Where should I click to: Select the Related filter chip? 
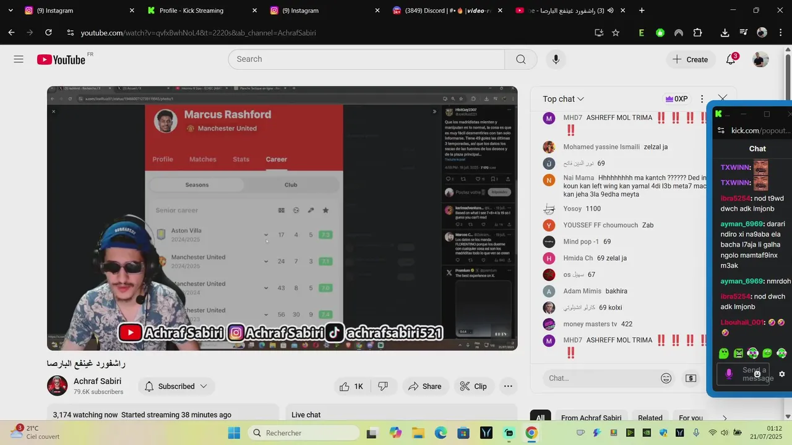650,418
